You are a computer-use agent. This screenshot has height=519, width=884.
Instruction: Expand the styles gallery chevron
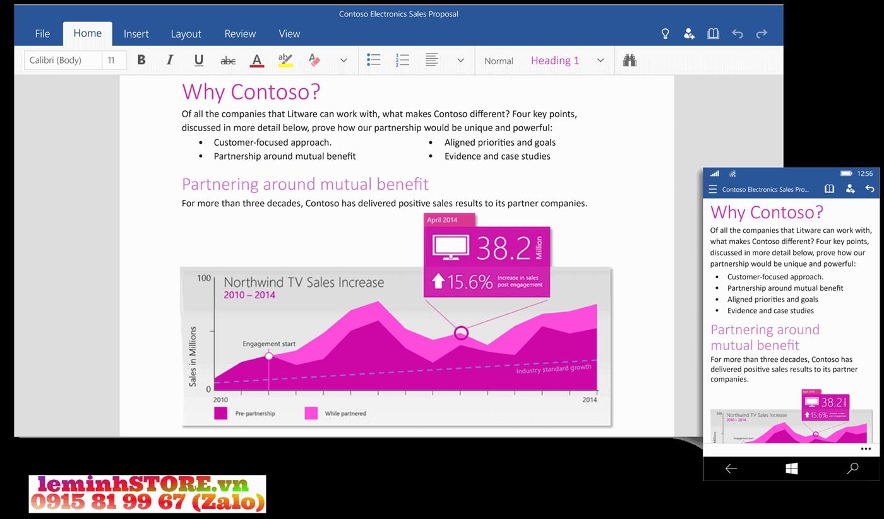[600, 61]
